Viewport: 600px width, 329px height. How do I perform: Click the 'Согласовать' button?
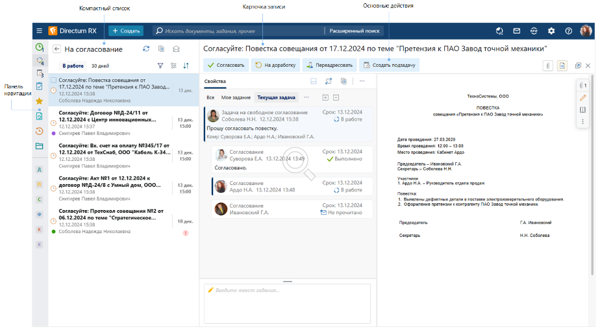tap(225, 65)
